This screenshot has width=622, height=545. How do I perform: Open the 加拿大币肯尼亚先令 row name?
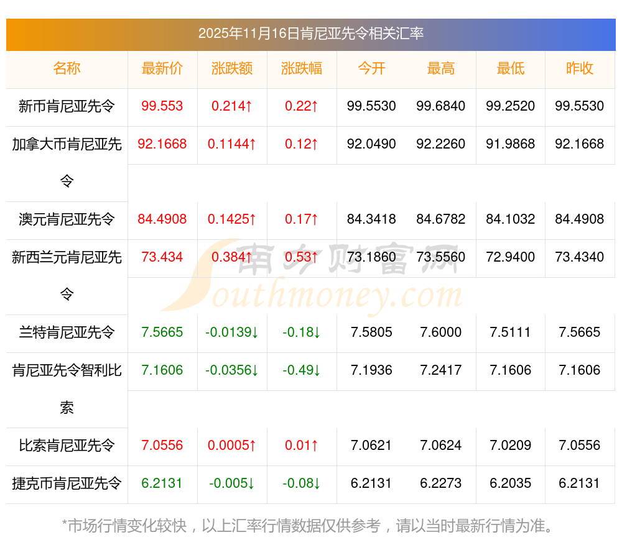67,145
